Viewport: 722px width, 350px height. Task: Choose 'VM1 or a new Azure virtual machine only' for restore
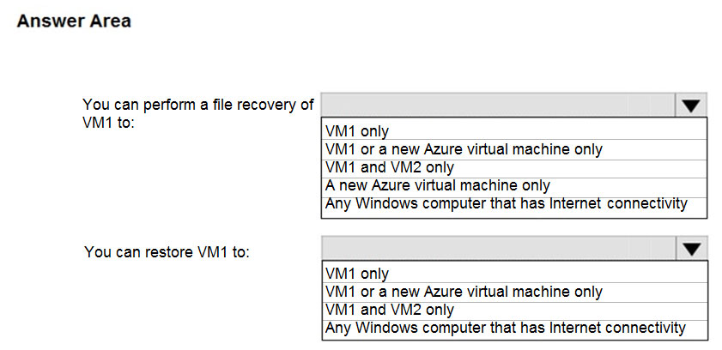464,292
